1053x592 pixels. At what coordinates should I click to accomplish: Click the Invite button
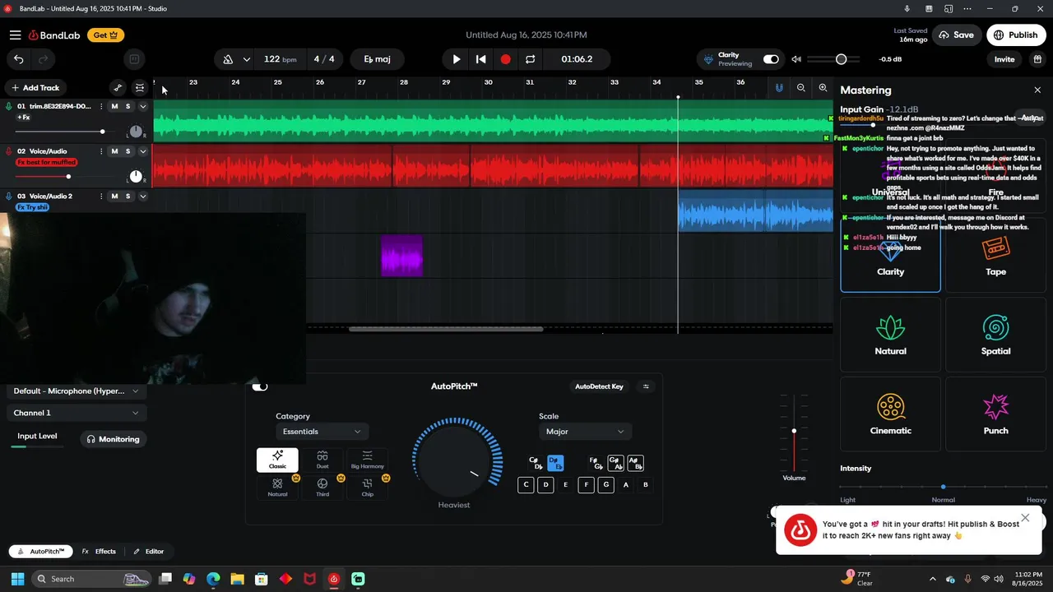pos(1004,59)
